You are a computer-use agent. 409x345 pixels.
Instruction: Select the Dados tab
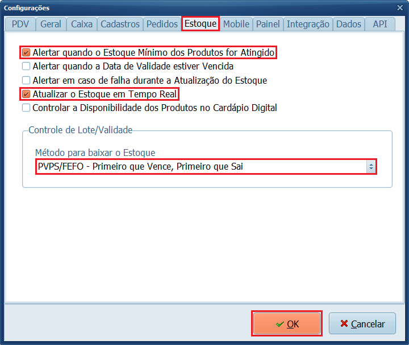point(348,24)
